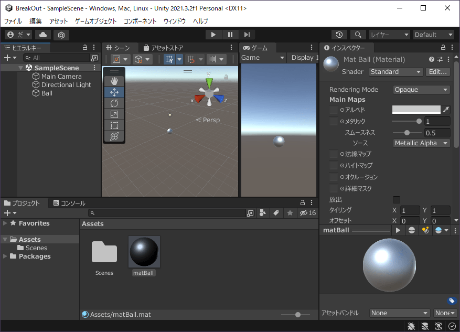Toggle Persp projection label

(208, 120)
